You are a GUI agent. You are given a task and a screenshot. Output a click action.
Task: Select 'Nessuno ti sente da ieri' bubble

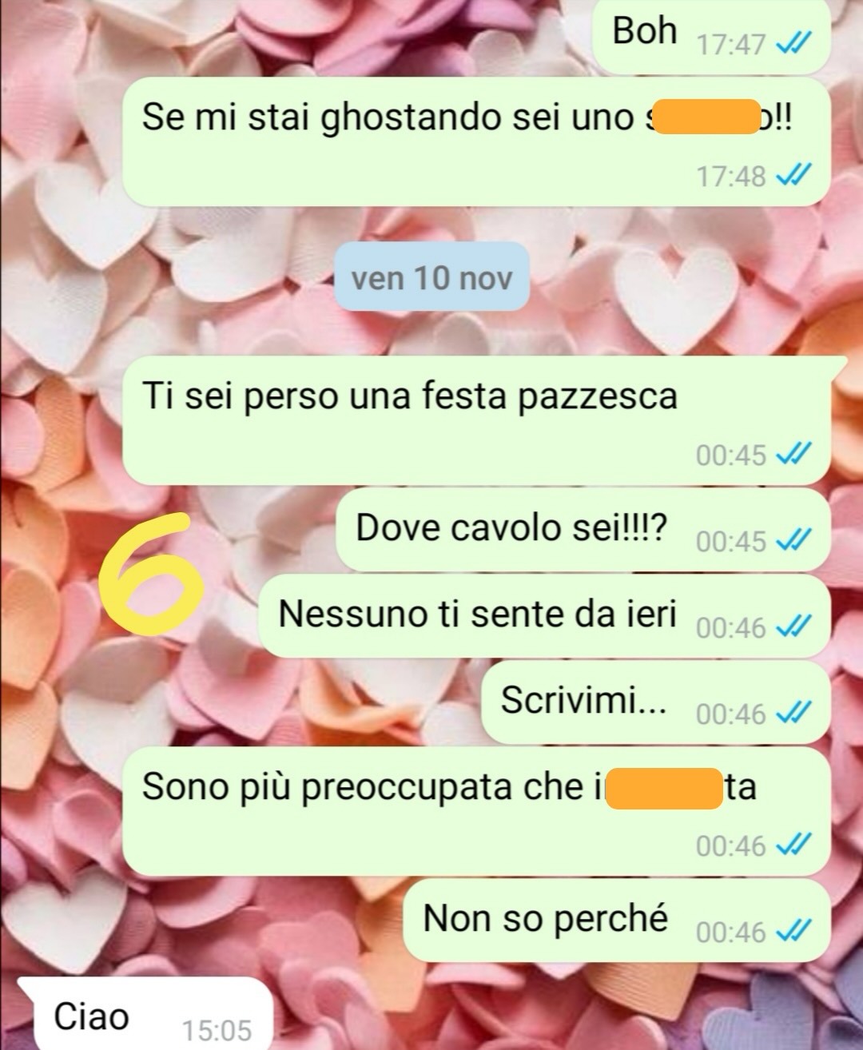coord(545,616)
